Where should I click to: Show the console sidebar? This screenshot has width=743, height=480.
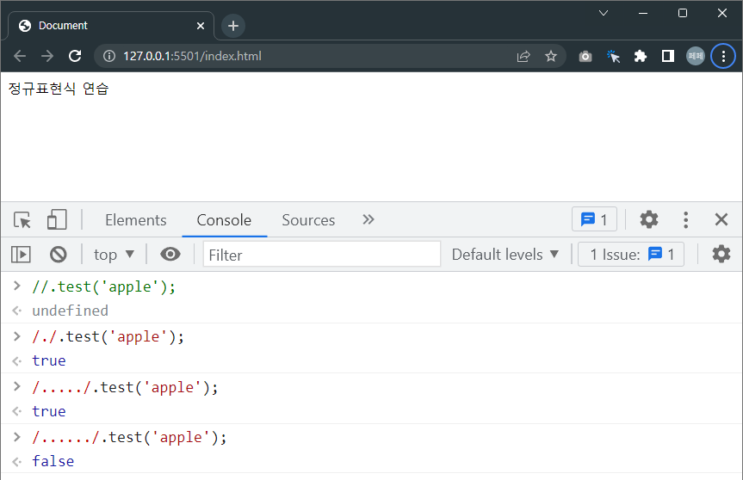pyautogui.click(x=21, y=255)
